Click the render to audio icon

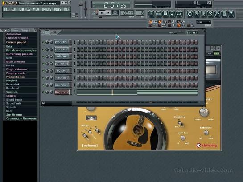(x=203, y=14)
